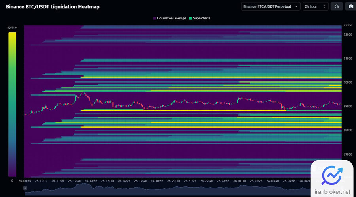Click the 26, 04:55 time axis label
This screenshot has height=197, width=356.
[289, 181]
